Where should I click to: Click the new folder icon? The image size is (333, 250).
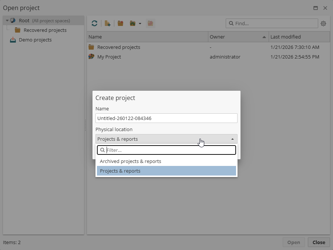(120, 23)
